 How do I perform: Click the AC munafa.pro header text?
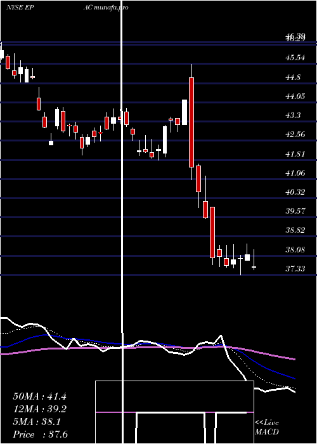106,8
